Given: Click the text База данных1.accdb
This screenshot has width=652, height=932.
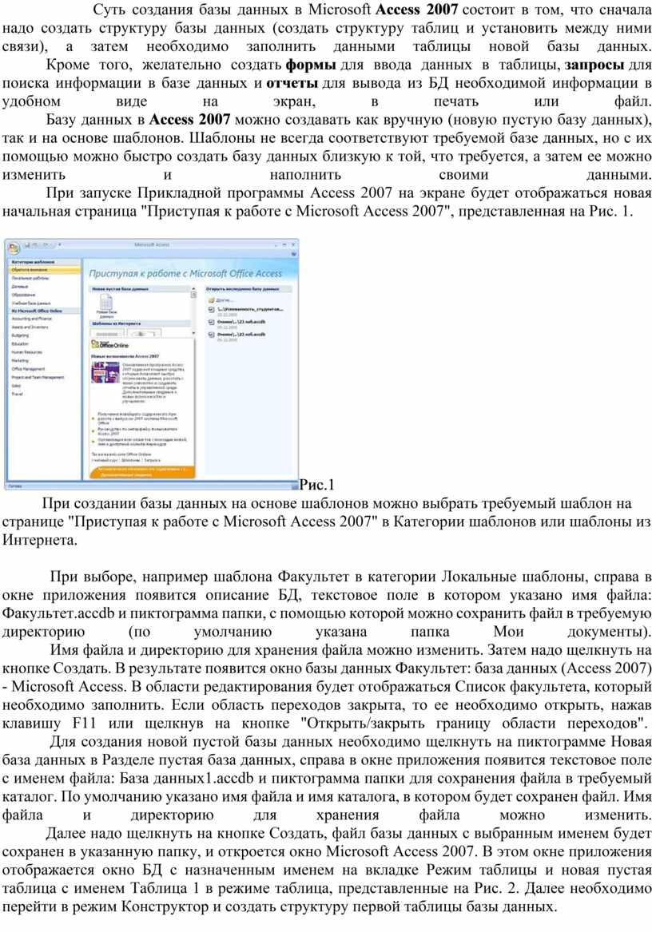Looking at the screenshot, I should [x=187, y=777].
